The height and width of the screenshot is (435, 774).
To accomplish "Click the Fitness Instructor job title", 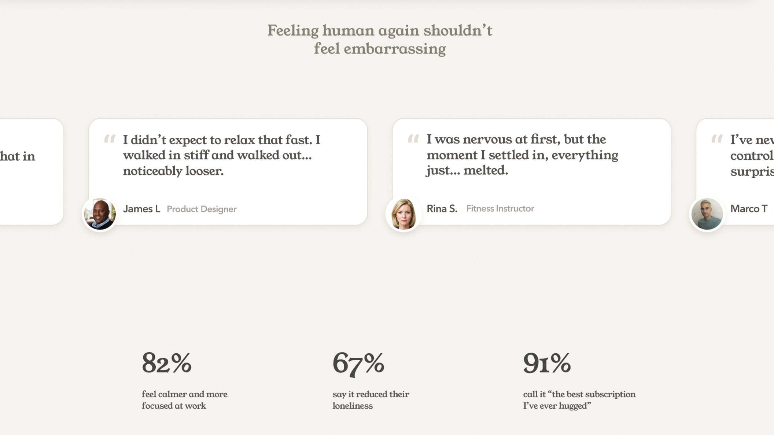I will pos(500,209).
